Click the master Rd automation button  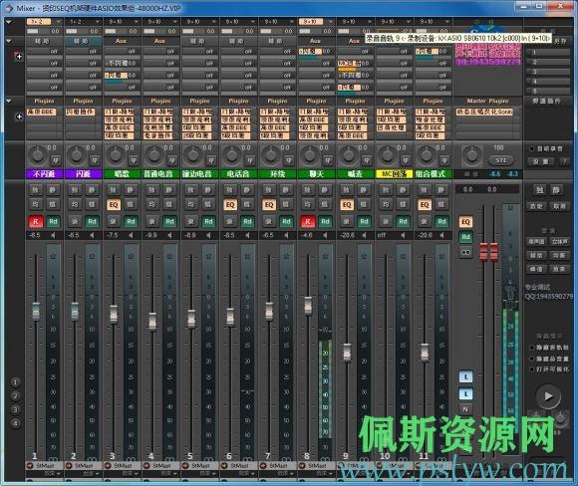pyautogui.click(x=466, y=237)
